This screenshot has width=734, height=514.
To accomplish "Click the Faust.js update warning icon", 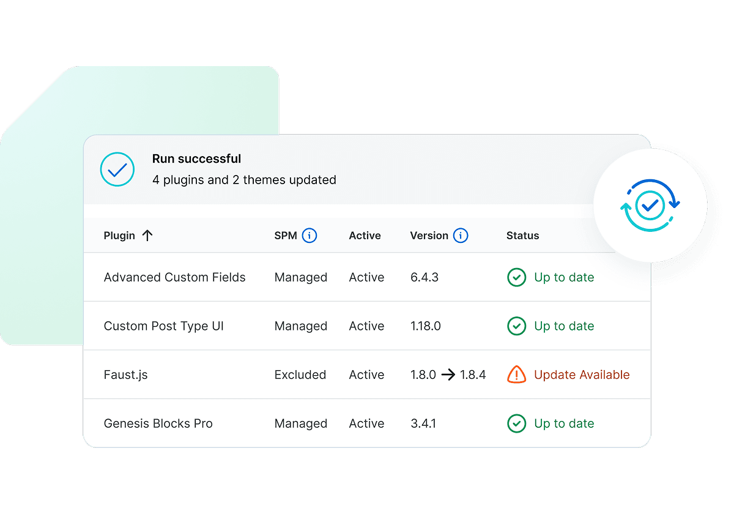I will (x=517, y=374).
